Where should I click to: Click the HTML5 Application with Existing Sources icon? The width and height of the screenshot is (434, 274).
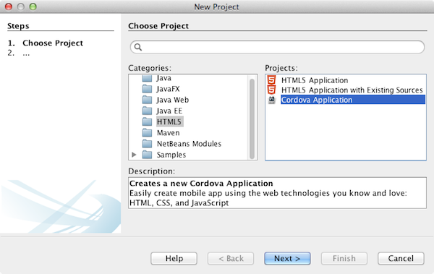(x=271, y=90)
